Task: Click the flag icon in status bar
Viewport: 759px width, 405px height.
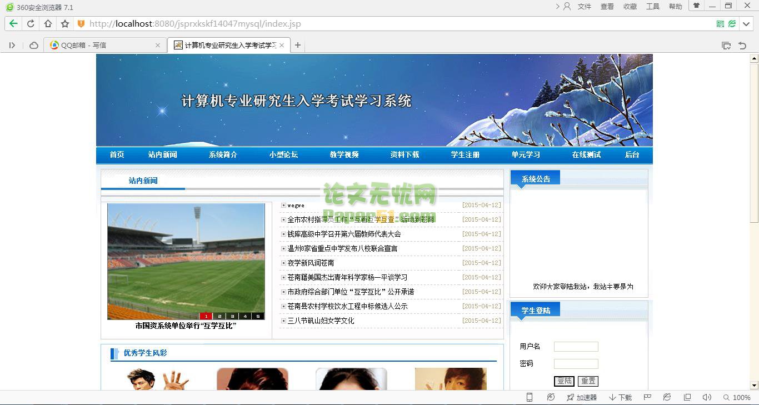Action: tap(647, 397)
